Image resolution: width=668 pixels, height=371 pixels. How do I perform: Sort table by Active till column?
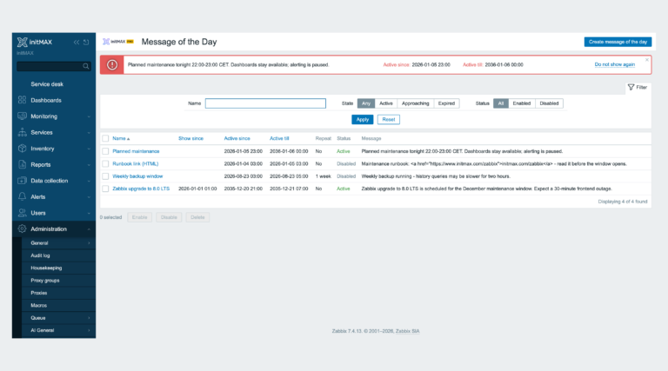coord(279,138)
